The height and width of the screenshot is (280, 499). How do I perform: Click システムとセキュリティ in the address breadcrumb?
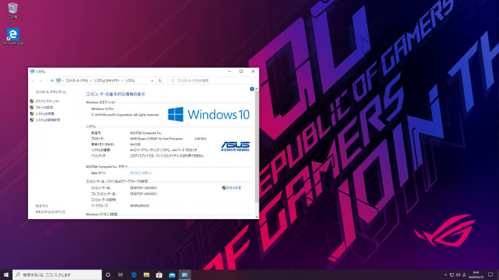pos(107,81)
